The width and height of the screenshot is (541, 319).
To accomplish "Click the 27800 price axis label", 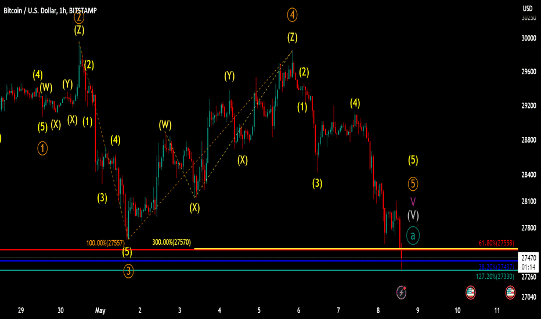I will (x=529, y=228).
